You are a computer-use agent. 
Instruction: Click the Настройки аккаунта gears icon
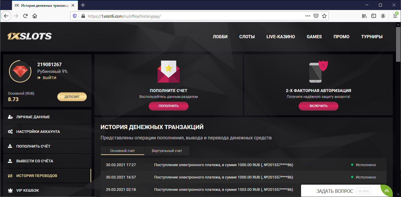pos(10,132)
